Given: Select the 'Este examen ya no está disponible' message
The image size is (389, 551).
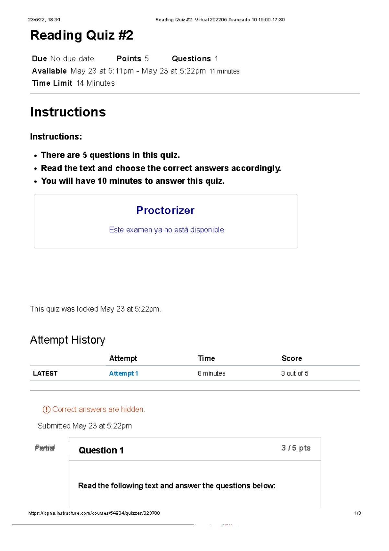Looking at the screenshot, I should coord(166,230).
